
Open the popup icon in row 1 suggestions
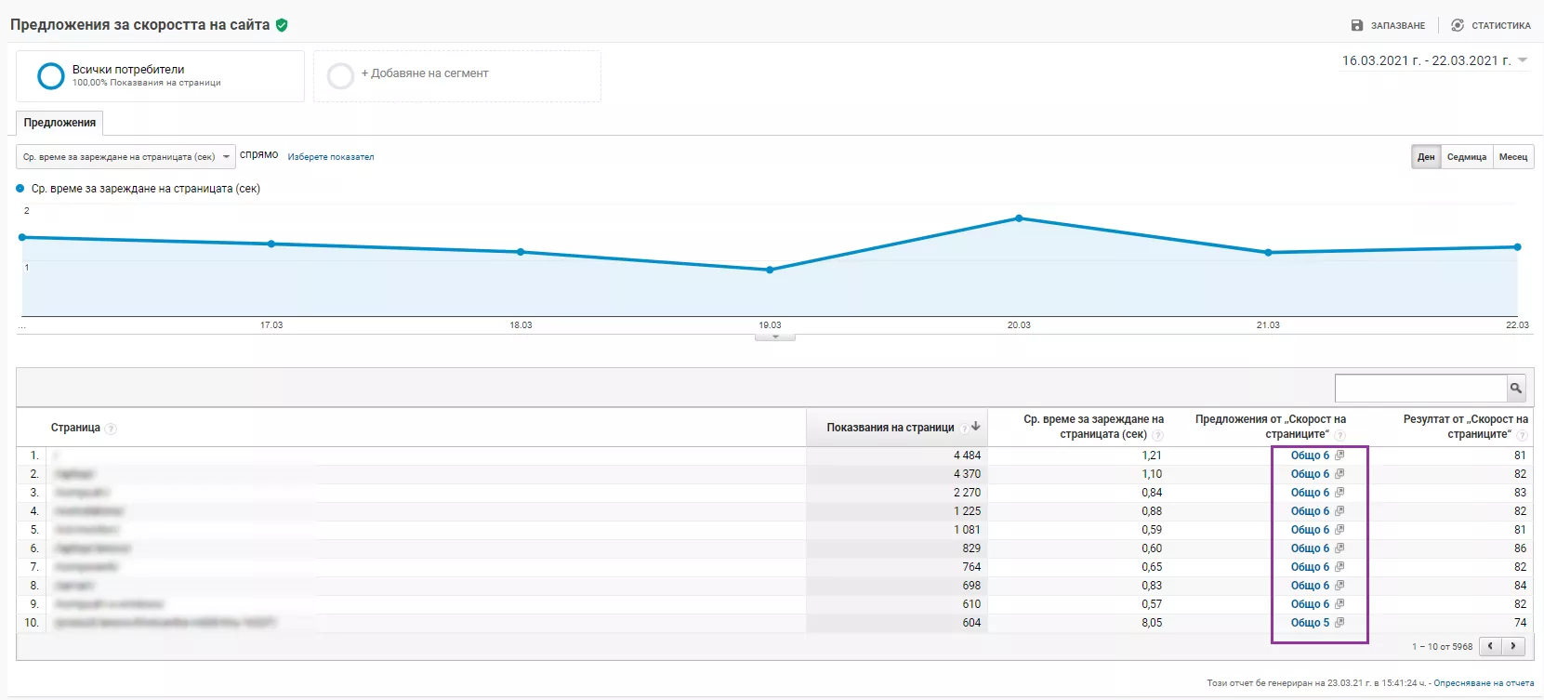click(x=1339, y=456)
